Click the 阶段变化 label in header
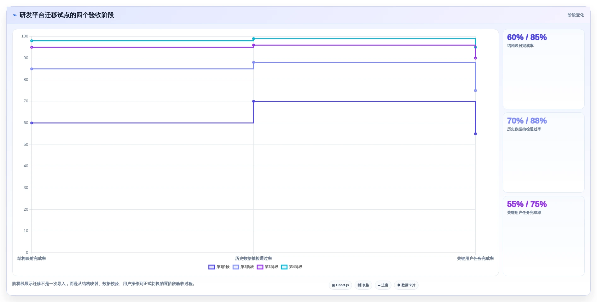Image resolution: width=597 pixels, height=302 pixels. 576,15
